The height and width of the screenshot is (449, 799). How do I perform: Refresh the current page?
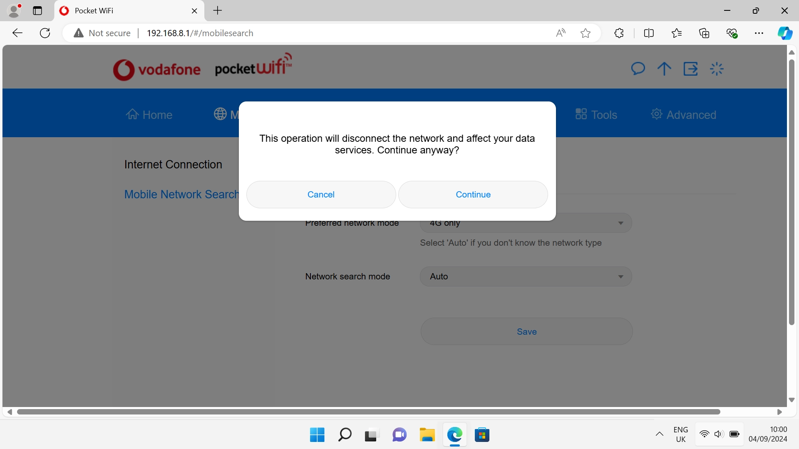click(45, 33)
